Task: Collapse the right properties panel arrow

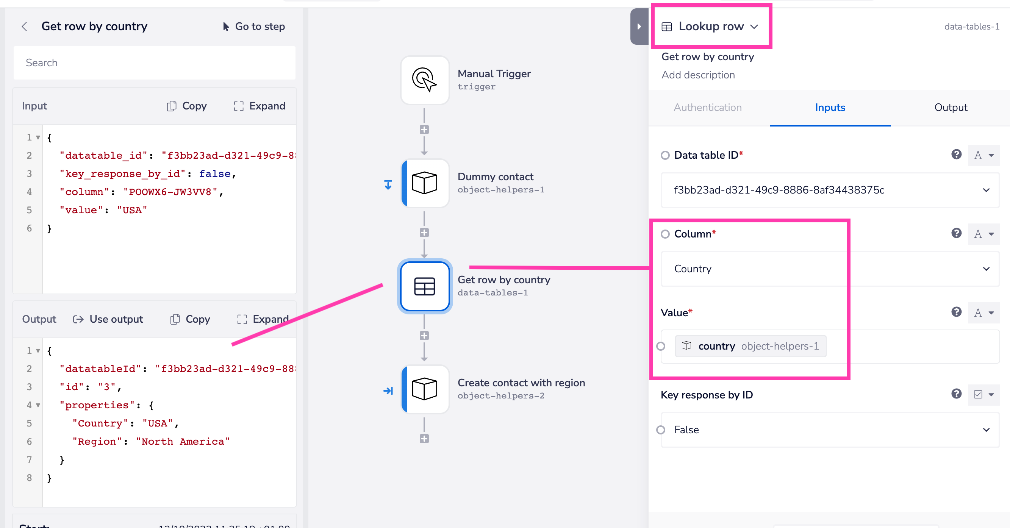Action: pyautogui.click(x=639, y=27)
